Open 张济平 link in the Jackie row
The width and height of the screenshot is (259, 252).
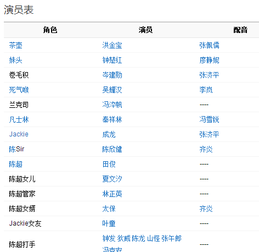coord(209,134)
